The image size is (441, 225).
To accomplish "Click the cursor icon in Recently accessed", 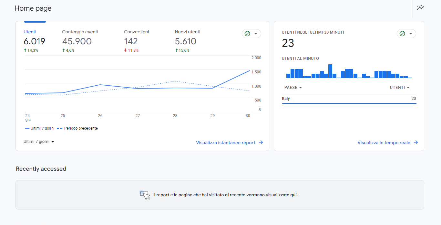I will 145,195.
